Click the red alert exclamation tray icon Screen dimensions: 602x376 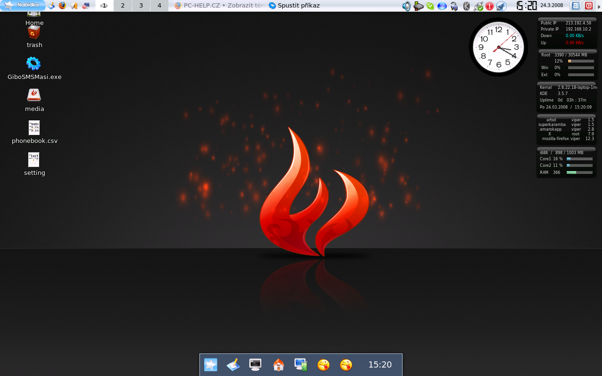[490, 6]
